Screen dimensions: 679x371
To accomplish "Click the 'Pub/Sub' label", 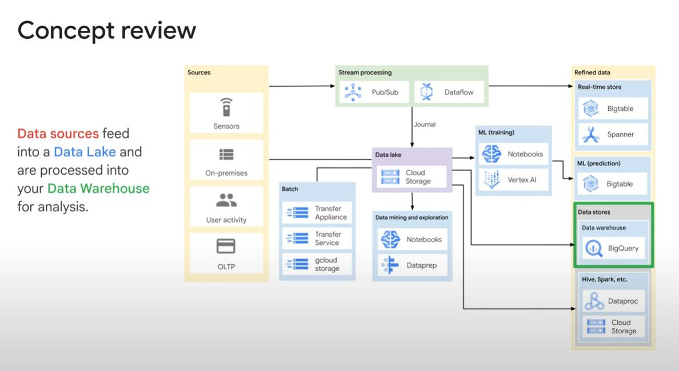I will [385, 92].
